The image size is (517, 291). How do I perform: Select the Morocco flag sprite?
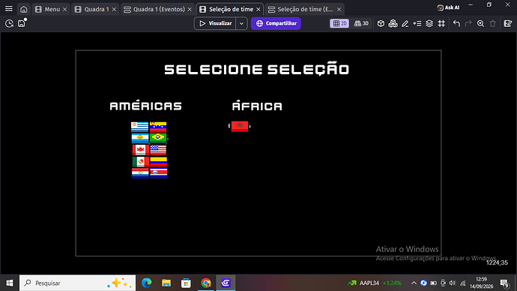240,126
